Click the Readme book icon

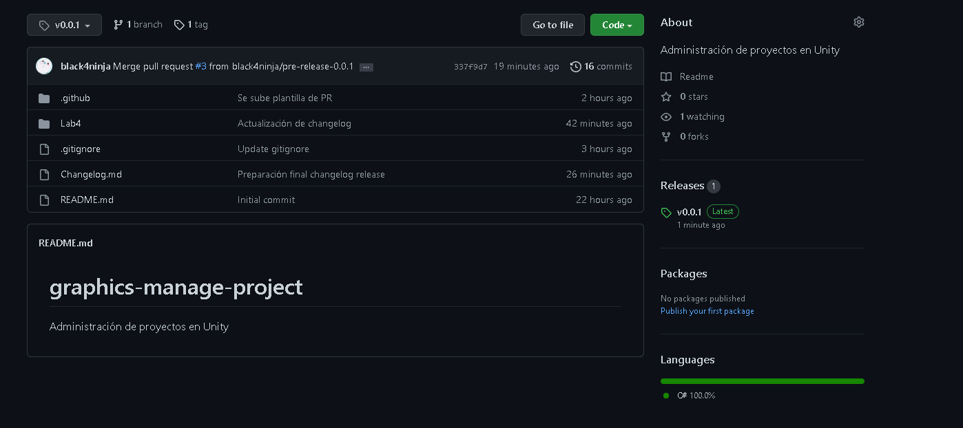pos(666,77)
